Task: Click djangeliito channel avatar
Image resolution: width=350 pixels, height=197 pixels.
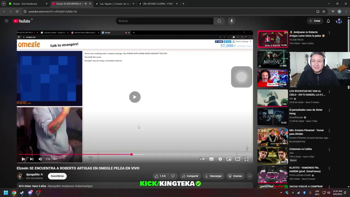Action: (20, 176)
